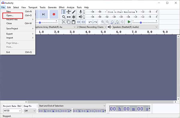Click the playback level meter bar

(121, 17)
